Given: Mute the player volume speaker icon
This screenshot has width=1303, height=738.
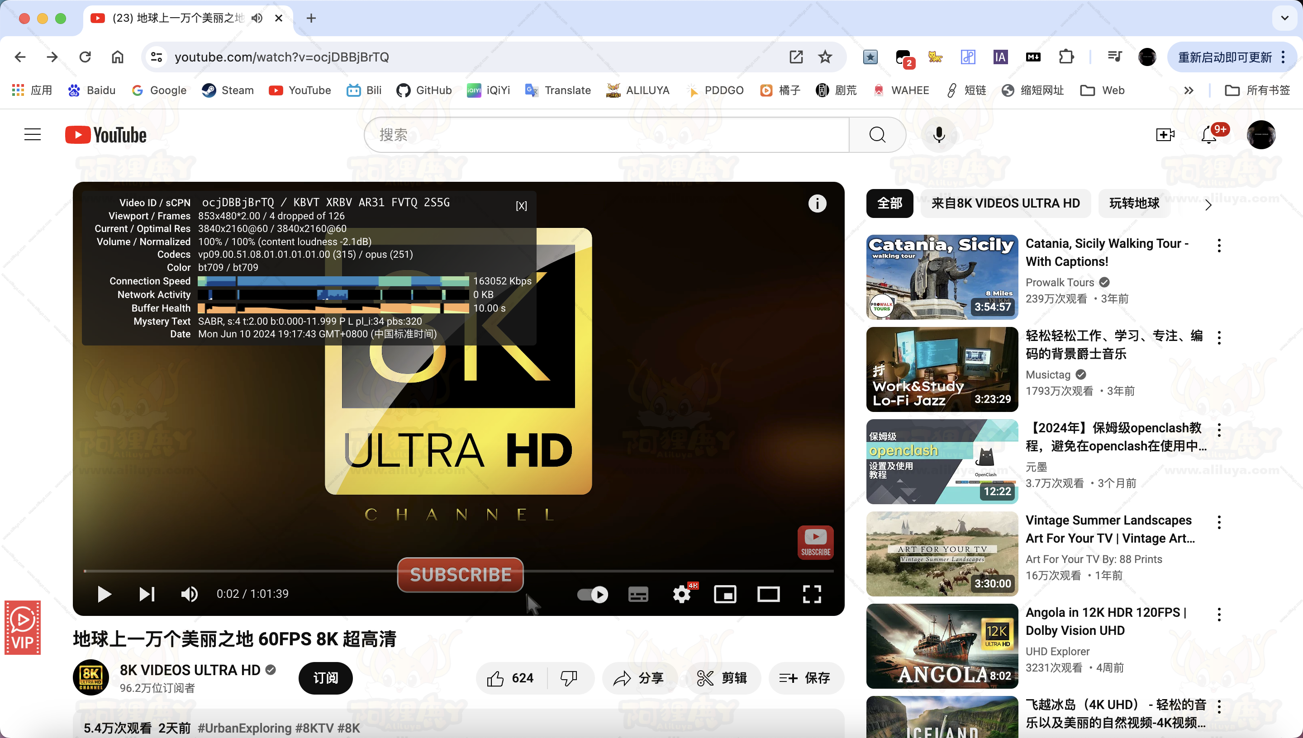Looking at the screenshot, I should click(190, 594).
